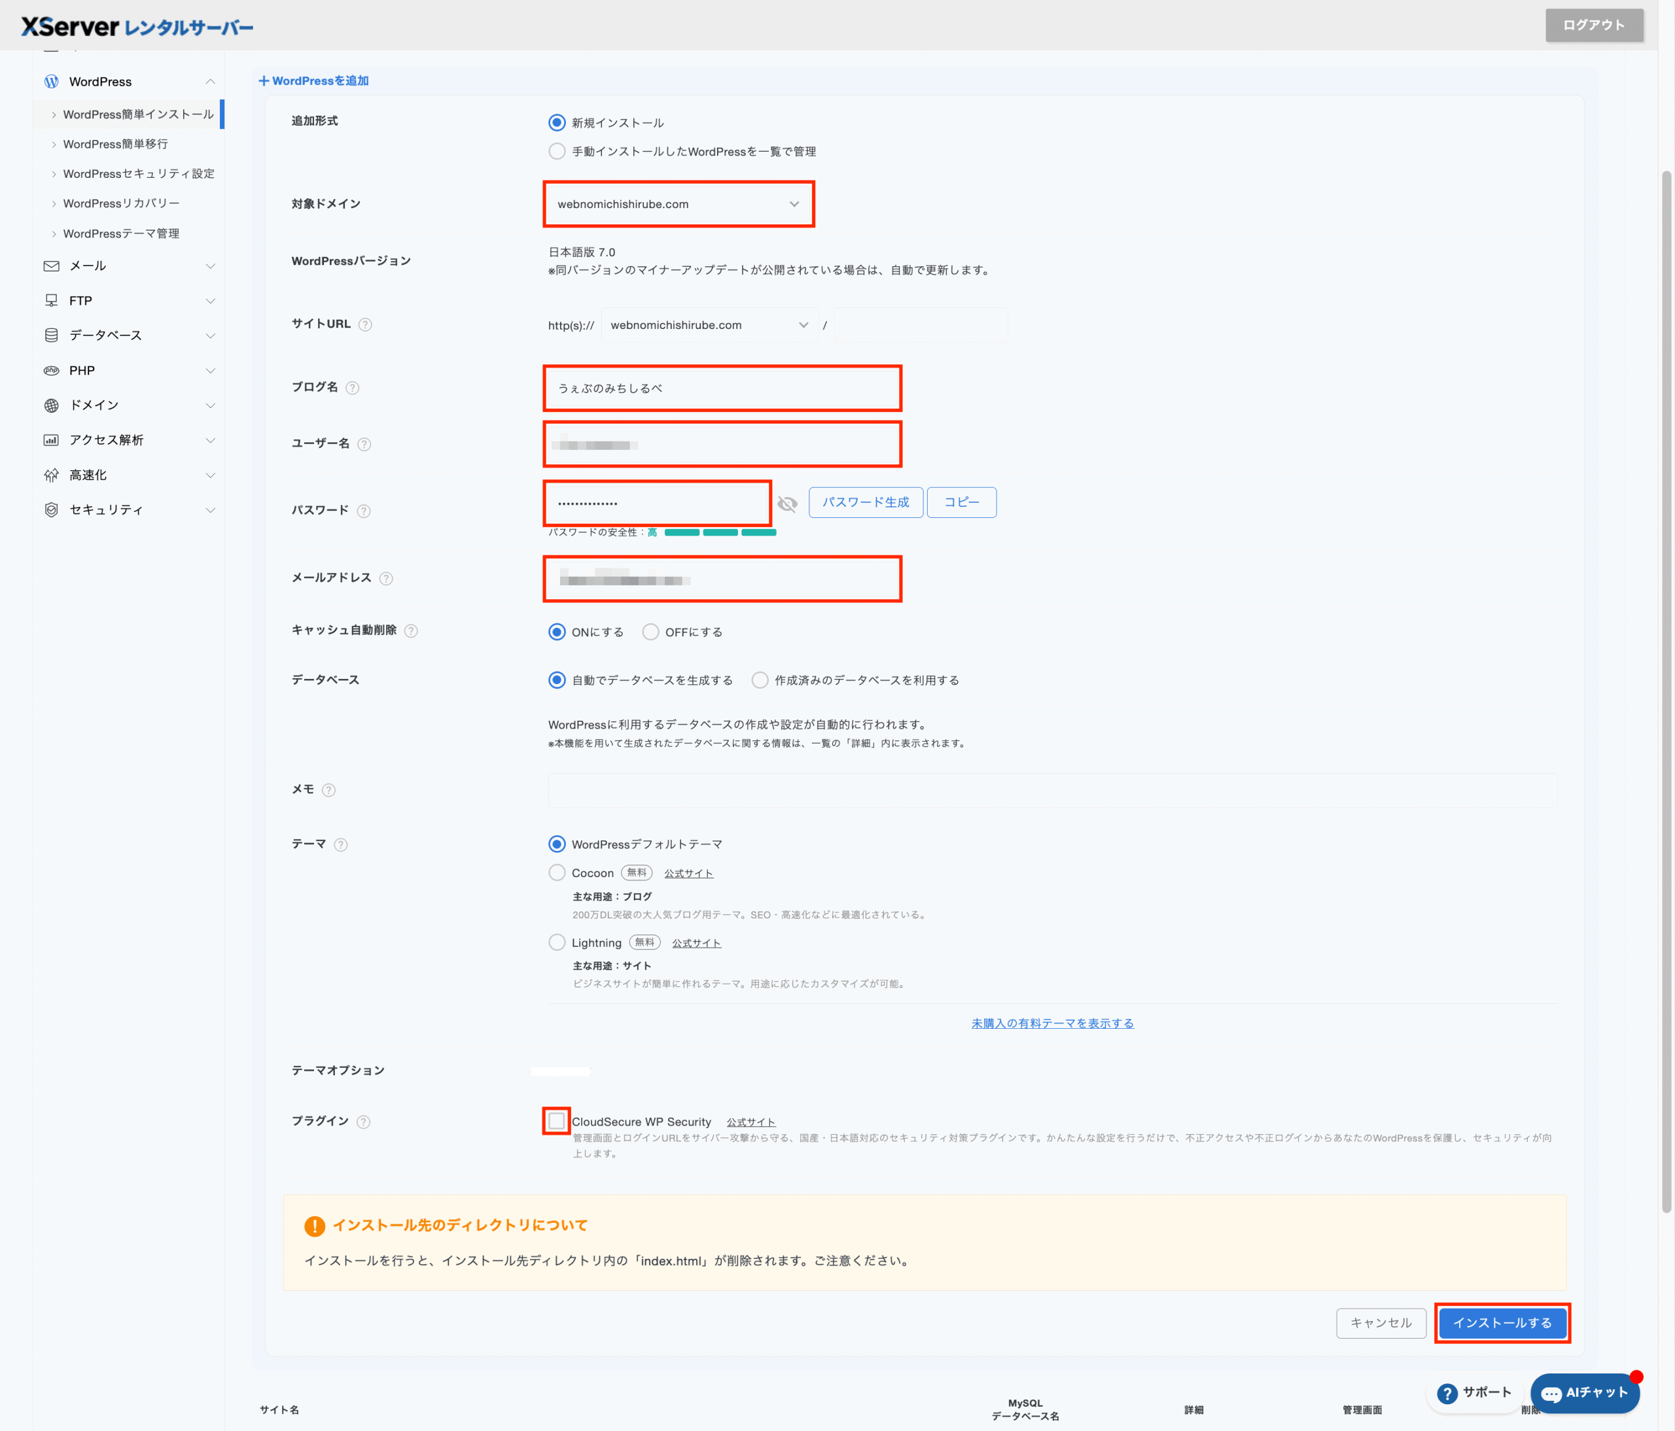Screen dimensions: 1675x1431
Task: Click the ブログ名 input field
Action: [722, 388]
